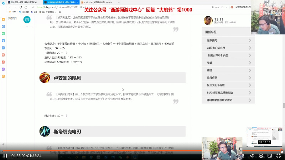Viewport: 285px width, 160px height.
Task: Expand the 32位客户端弃用 section
Action: (x=228, y=48)
